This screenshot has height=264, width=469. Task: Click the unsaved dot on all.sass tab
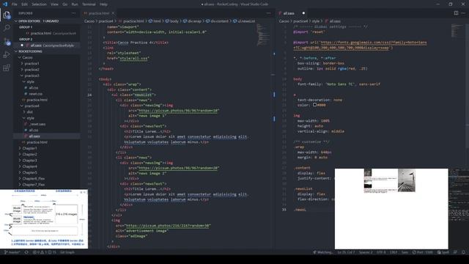coord(303,13)
